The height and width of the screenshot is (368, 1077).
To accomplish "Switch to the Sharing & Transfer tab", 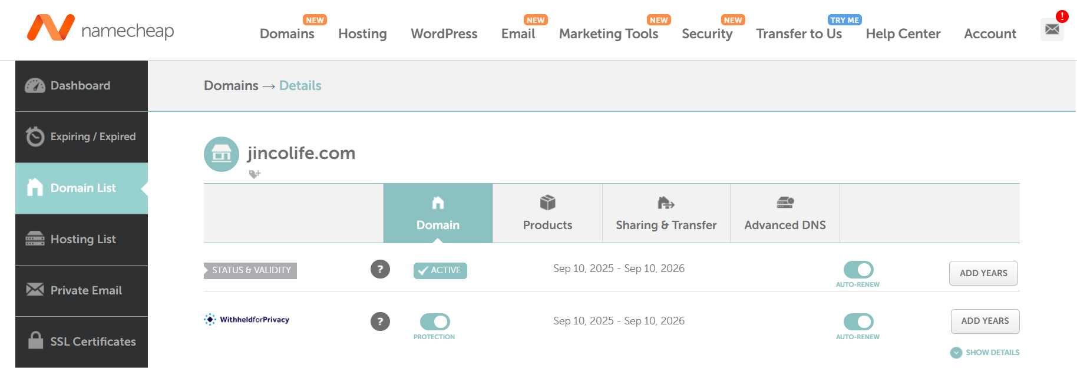I will pos(666,213).
